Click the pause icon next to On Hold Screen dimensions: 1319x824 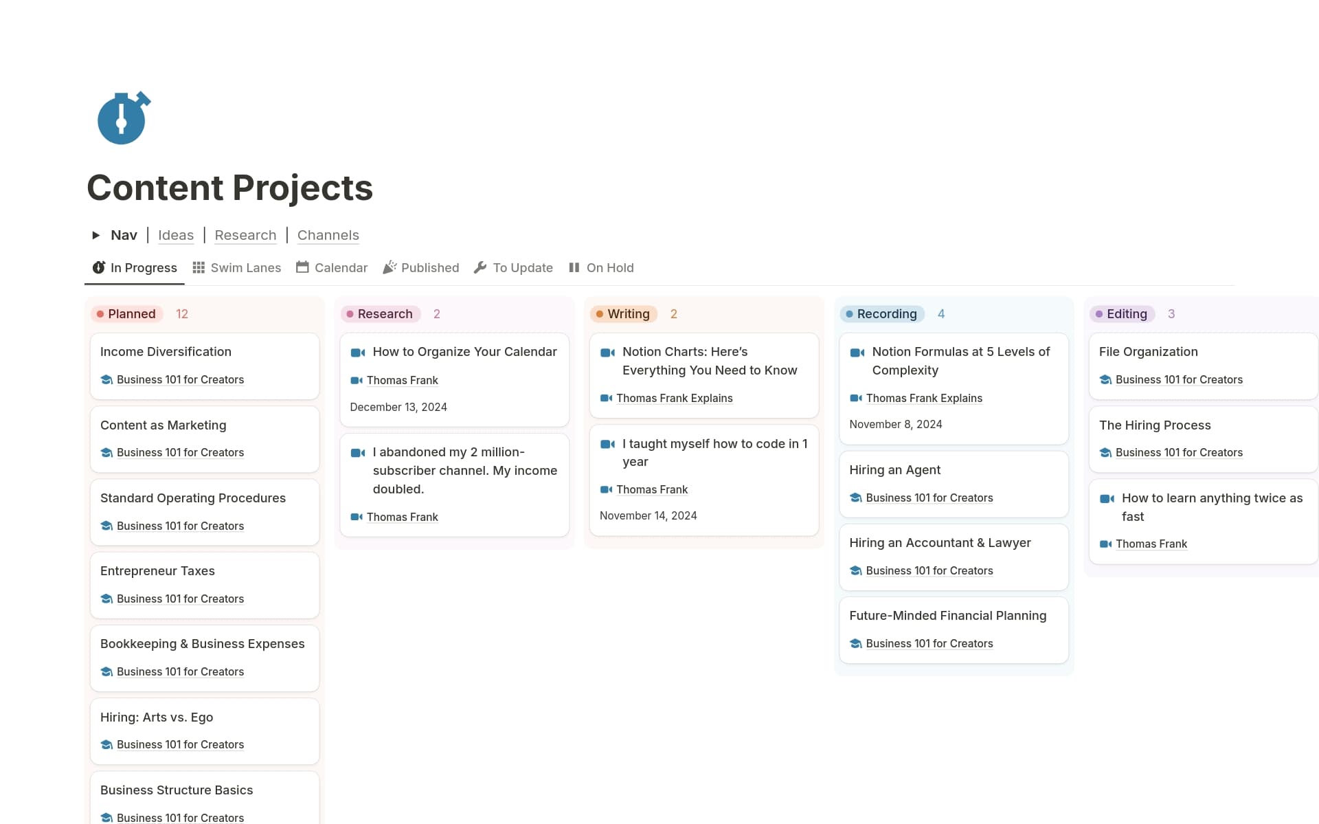[574, 267]
